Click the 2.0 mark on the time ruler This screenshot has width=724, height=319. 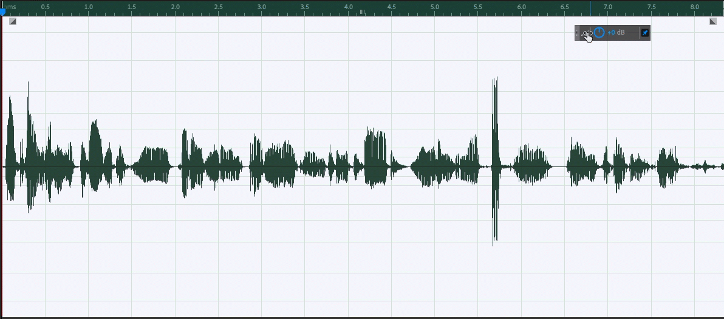pyautogui.click(x=175, y=7)
